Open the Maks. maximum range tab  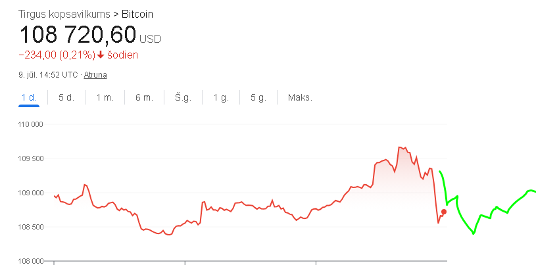click(x=300, y=98)
